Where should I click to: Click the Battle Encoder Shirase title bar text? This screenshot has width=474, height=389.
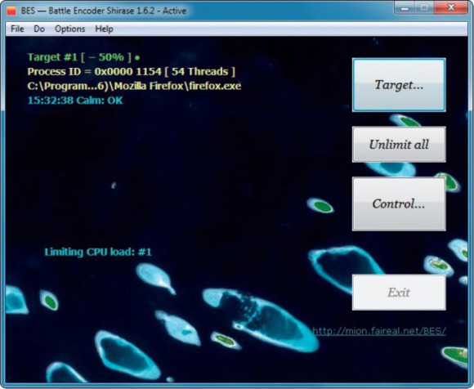pyautogui.click(x=104, y=11)
